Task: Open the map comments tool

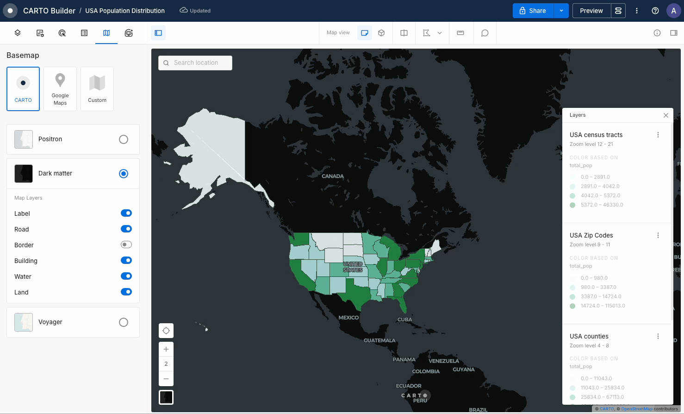Action: point(485,33)
